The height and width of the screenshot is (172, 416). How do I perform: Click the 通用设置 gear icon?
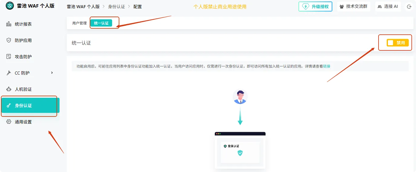pos(9,122)
